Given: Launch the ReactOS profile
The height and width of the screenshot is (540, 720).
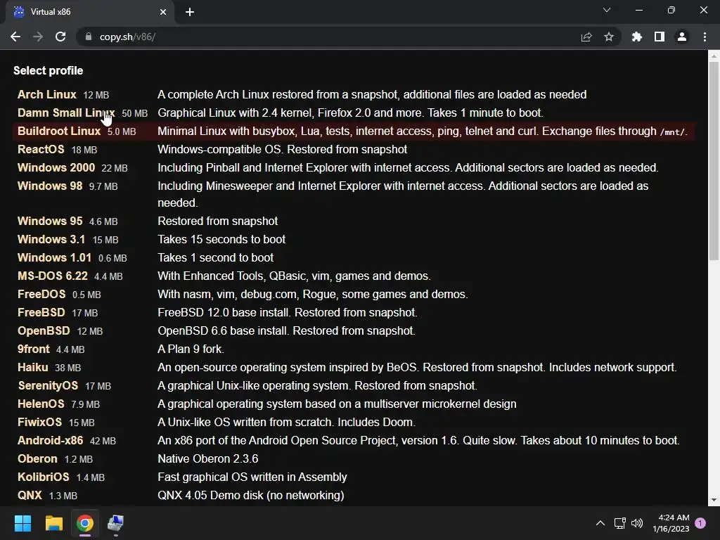Looking at the screenshot, I should [41, 150].
